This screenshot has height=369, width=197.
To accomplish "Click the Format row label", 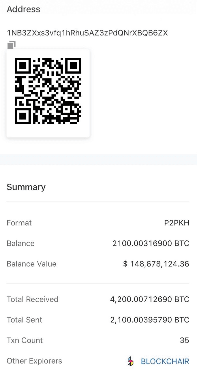I will coord(19,223).
